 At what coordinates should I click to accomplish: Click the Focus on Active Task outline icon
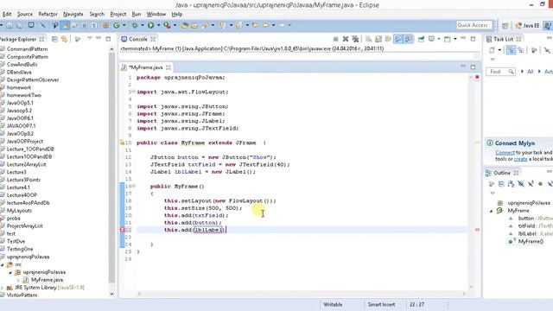click(491, 184)
